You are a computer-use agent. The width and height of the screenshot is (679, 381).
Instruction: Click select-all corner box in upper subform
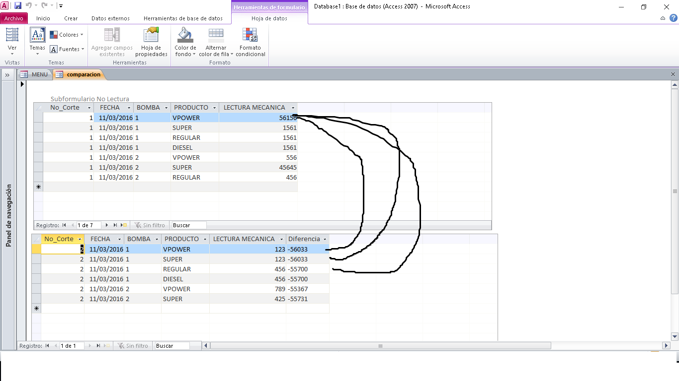pyautogui.click(x=38, y=108)
